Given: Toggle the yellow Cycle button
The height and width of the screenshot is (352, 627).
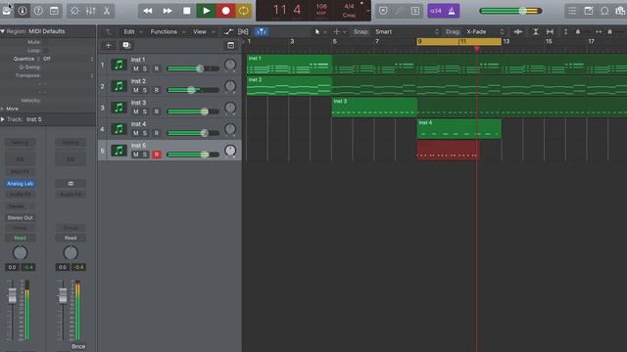Looking at the screenshot, I should [244, 11].
